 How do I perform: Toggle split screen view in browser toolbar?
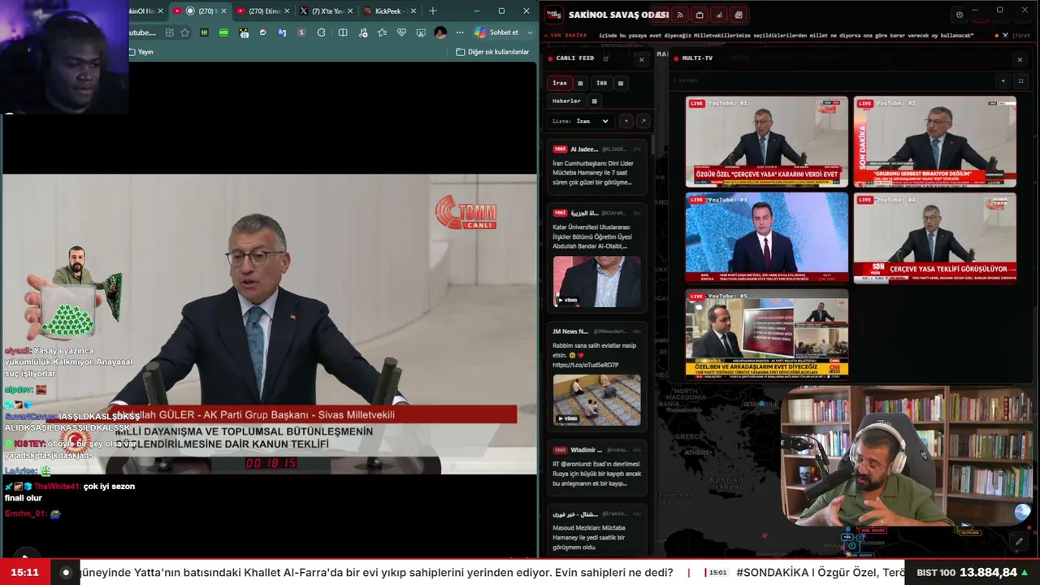pyautogui.click(x=343, y=32)
